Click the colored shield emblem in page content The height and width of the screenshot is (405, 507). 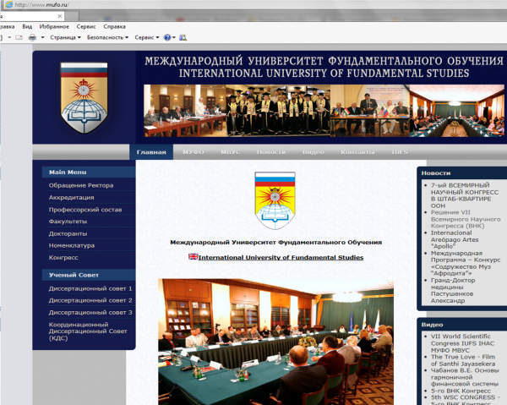[275, 200]
